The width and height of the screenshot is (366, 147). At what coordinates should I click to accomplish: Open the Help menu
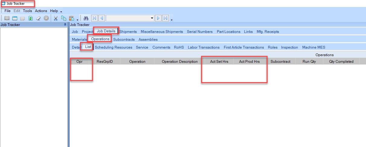point(54,11)
